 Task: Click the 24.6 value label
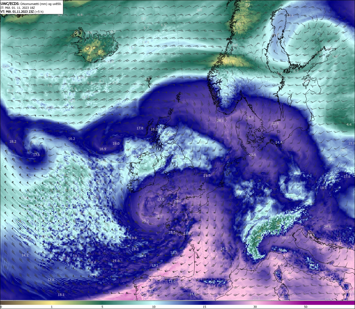pyautogui.click(x=327, y=226)
